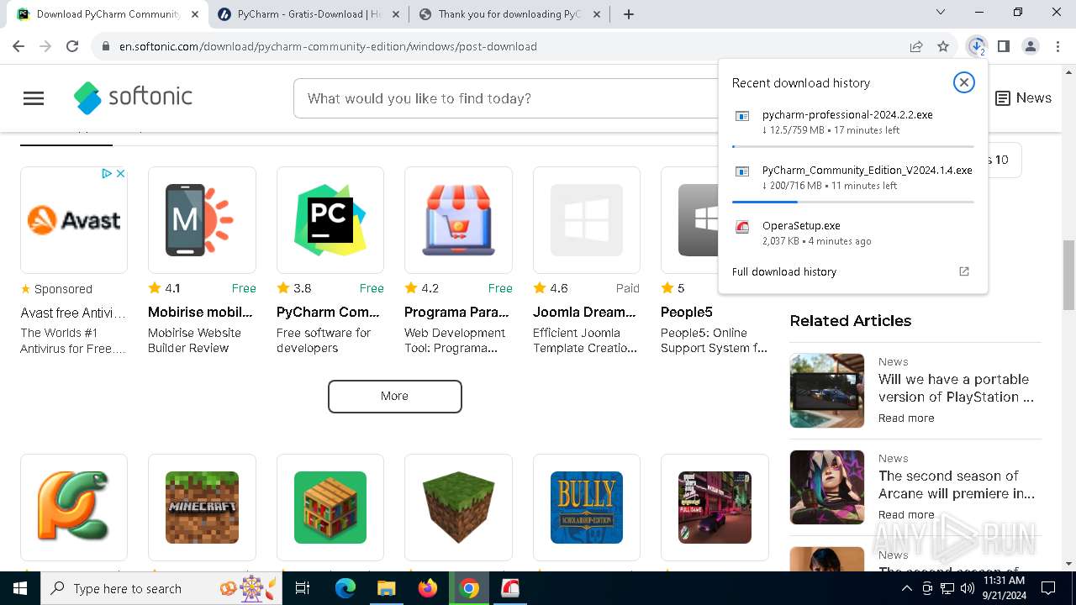Viewport: 1076px width, 605px height.
Task: Open the GTA Vice City tile
Action: [x=715, y=508]
